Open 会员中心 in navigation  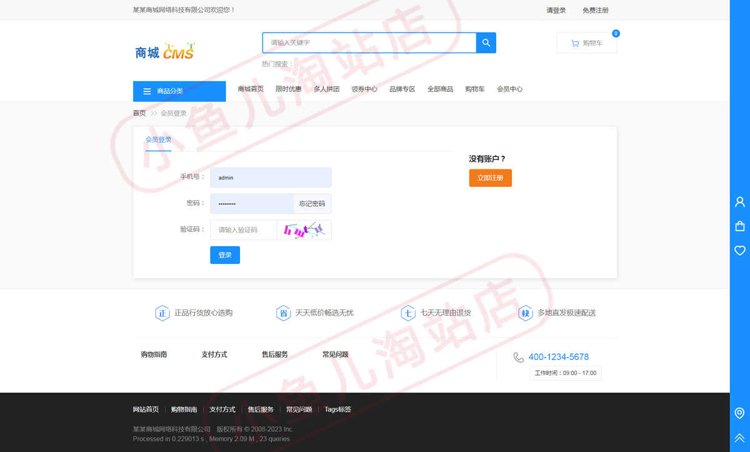coord(510,89)
